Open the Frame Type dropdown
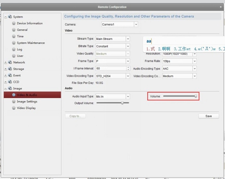The width and height of the screenshot is (225, 179). click(x=128, y=61)
